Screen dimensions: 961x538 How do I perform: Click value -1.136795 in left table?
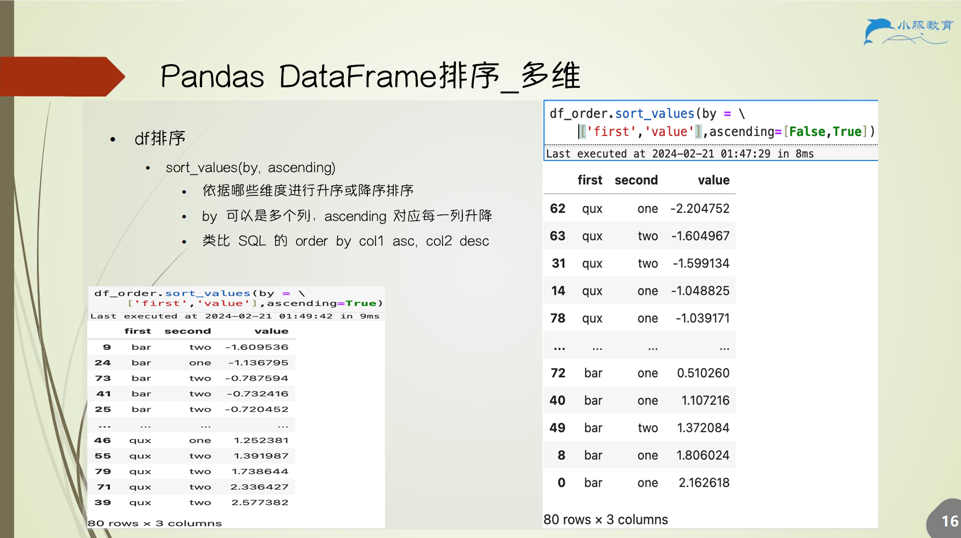[x=258, y=363]
